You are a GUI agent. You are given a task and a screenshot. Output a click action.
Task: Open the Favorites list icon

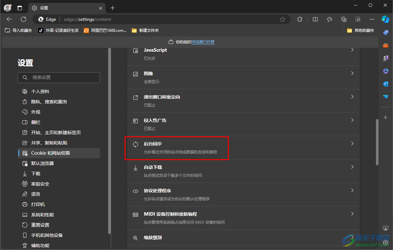330,19
